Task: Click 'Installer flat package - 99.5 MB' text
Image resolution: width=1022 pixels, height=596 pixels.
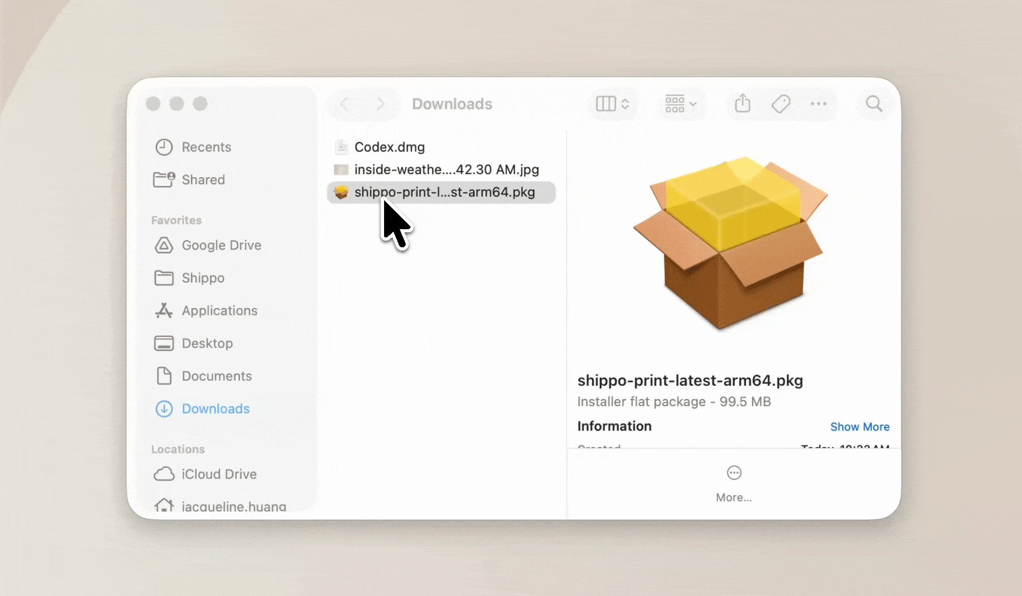Action: (x=674, y=402)
